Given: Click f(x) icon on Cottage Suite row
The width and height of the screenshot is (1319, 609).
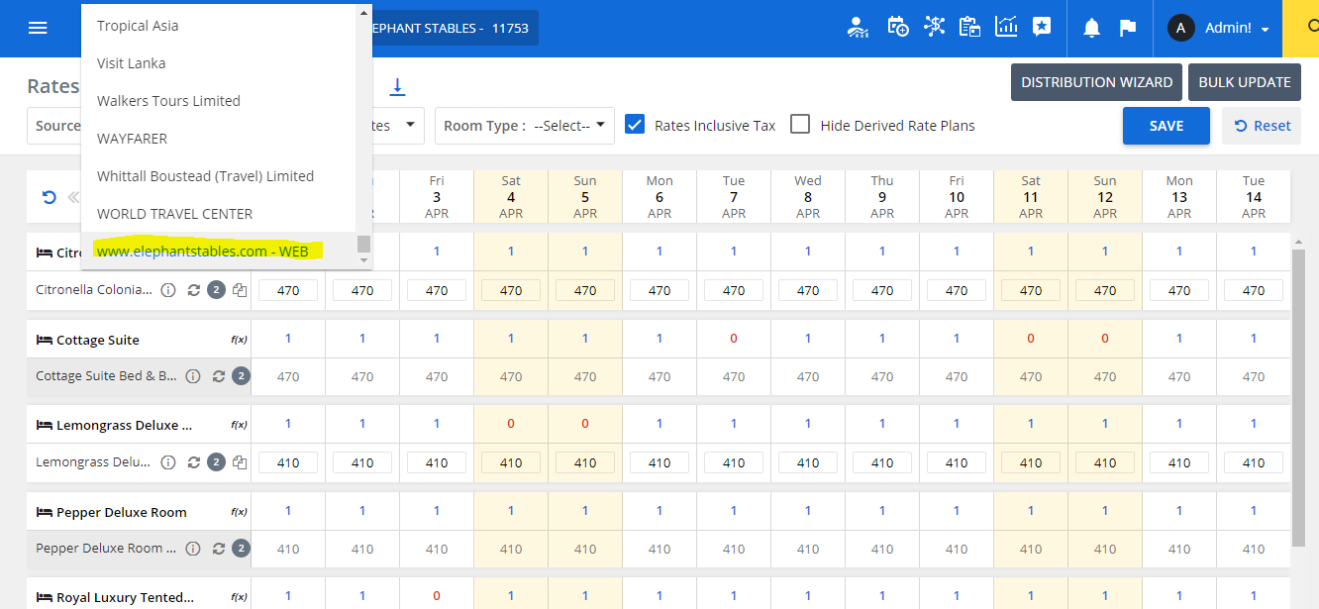Looking at the screenshot, I should pos(239,340).
